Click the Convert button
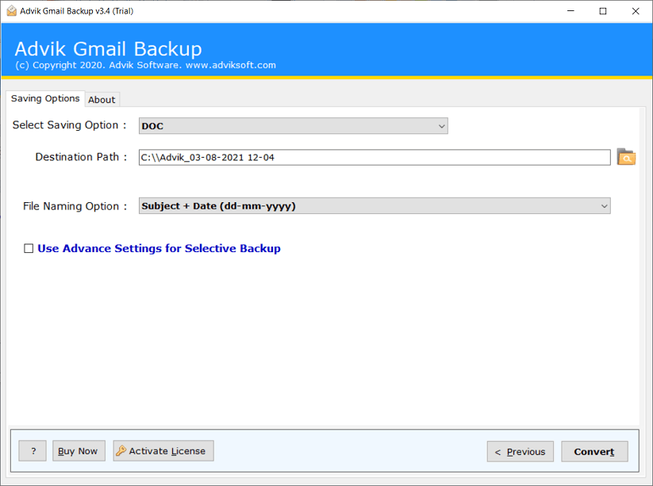 (x=594, y=451)
